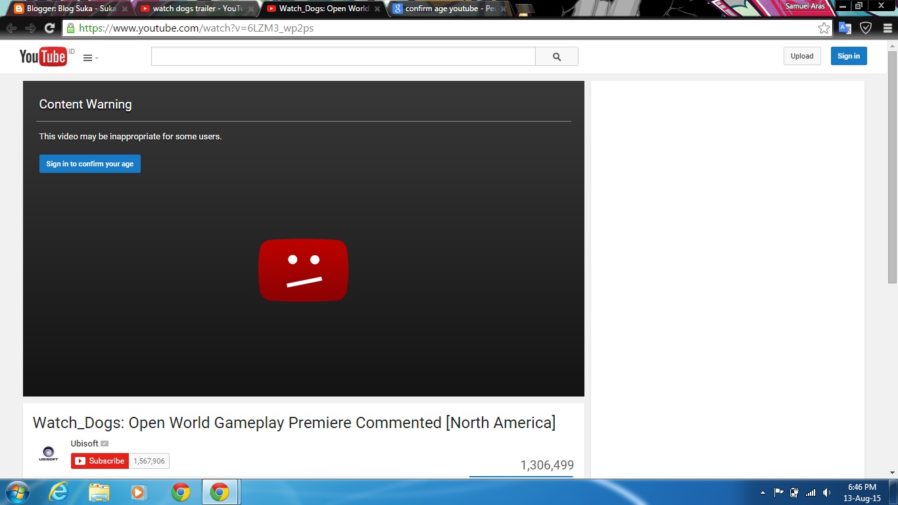Click the Content Warning heading
Image resolution: width=898 pixels, height=505 pixels.
85,105
